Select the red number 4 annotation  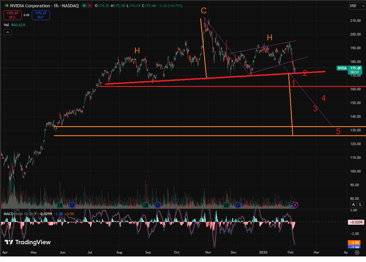pyautogui.click(x=323, y=98)
